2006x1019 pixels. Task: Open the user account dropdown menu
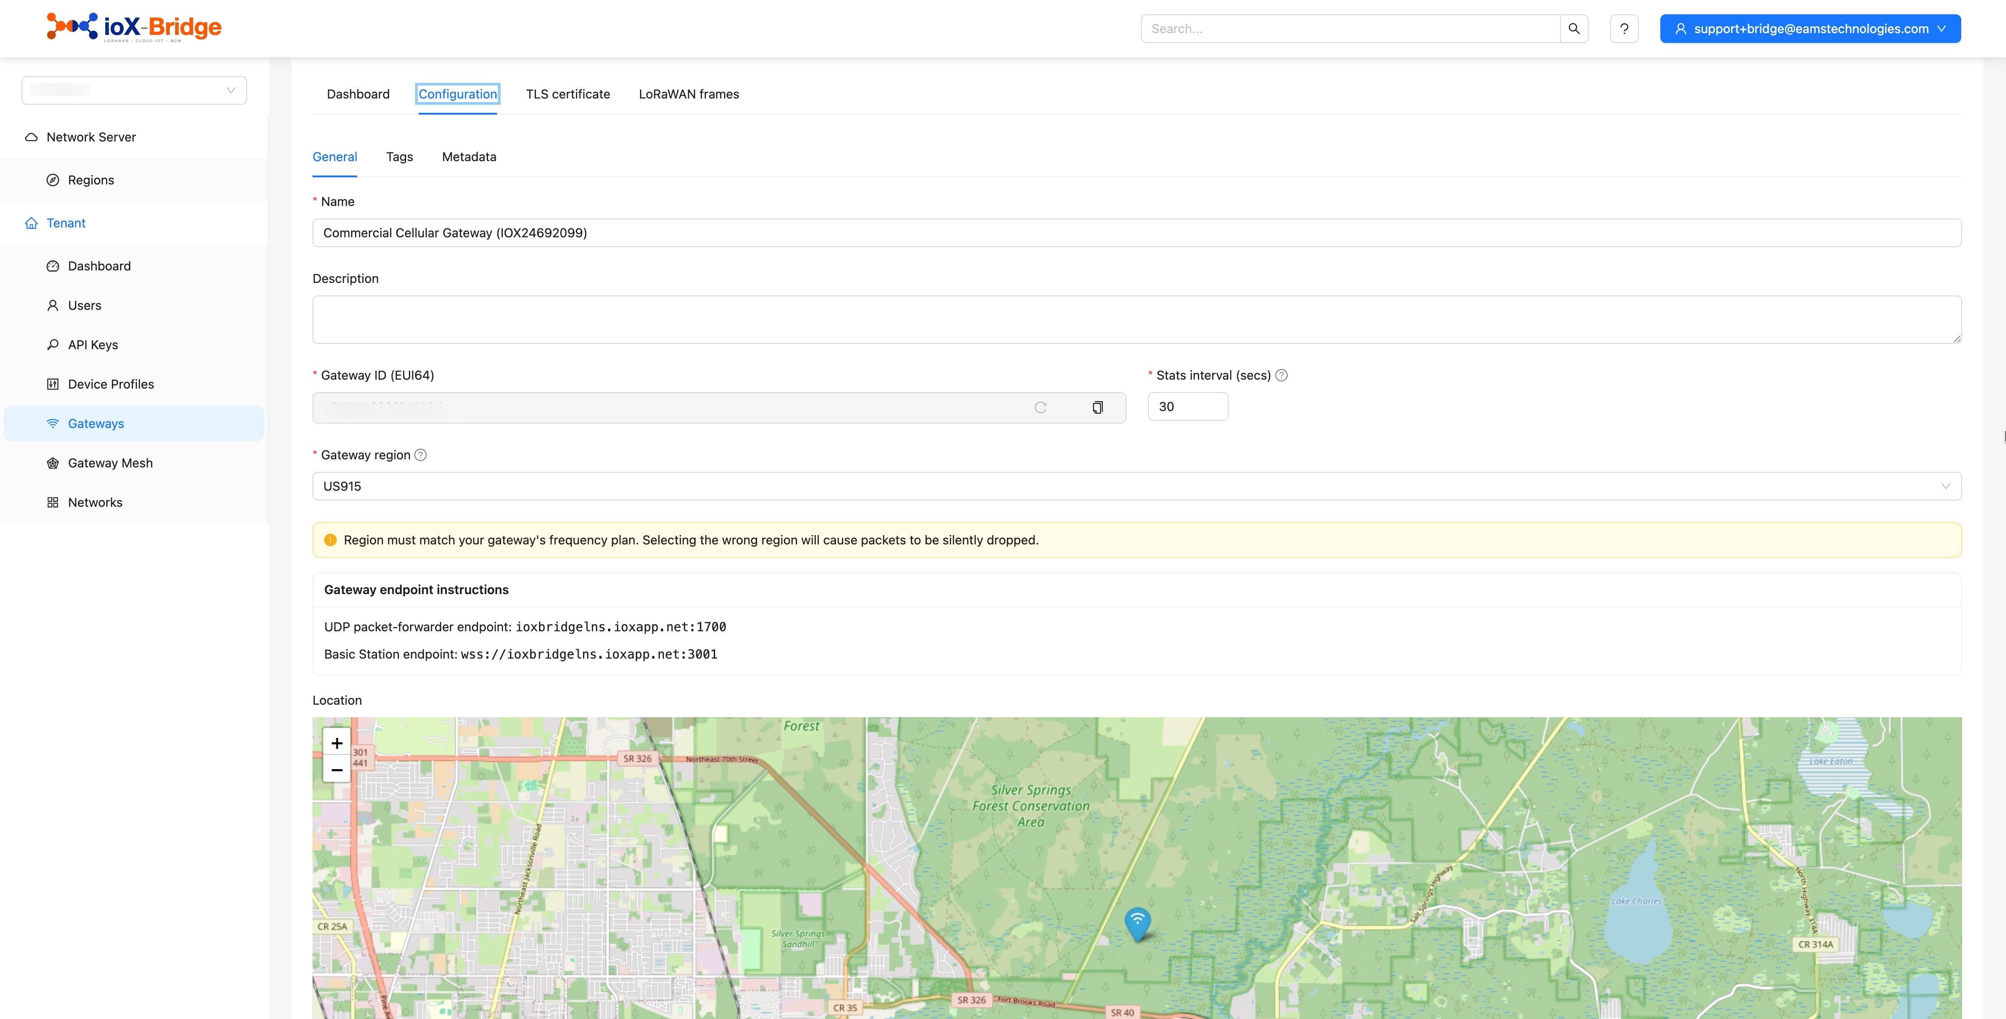tap(1810, 29)
